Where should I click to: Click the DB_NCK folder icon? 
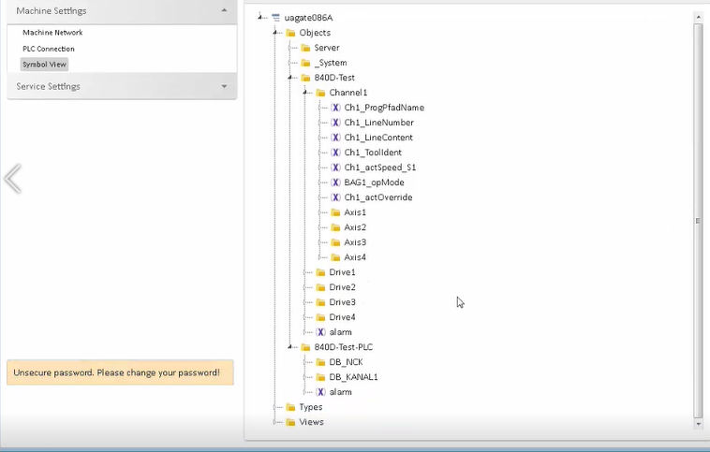tap(320, 362)
